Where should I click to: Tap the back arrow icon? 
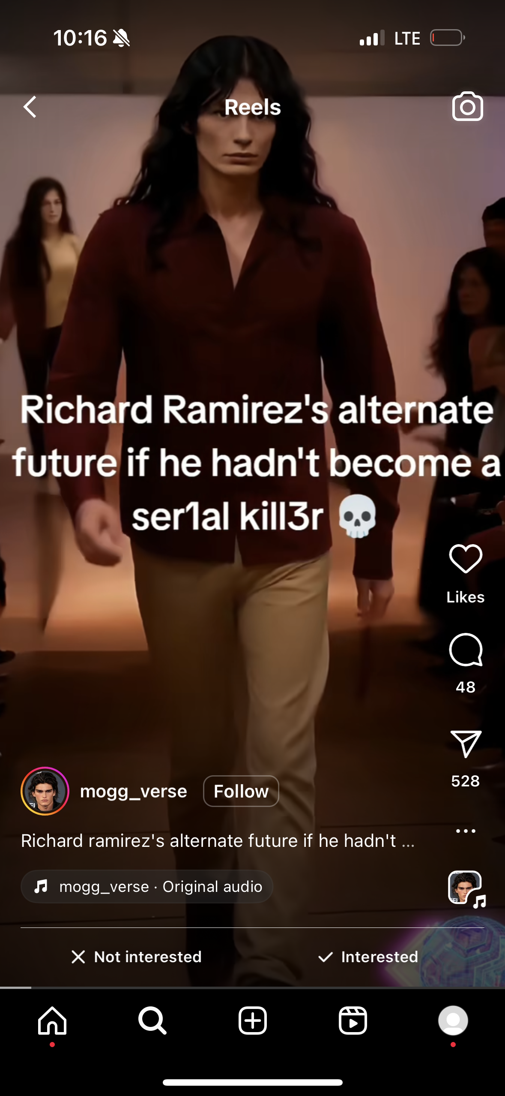point(30,107)
